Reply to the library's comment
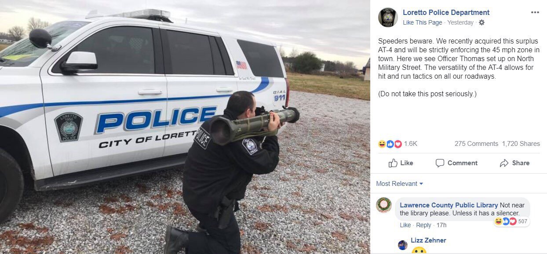 423,225
